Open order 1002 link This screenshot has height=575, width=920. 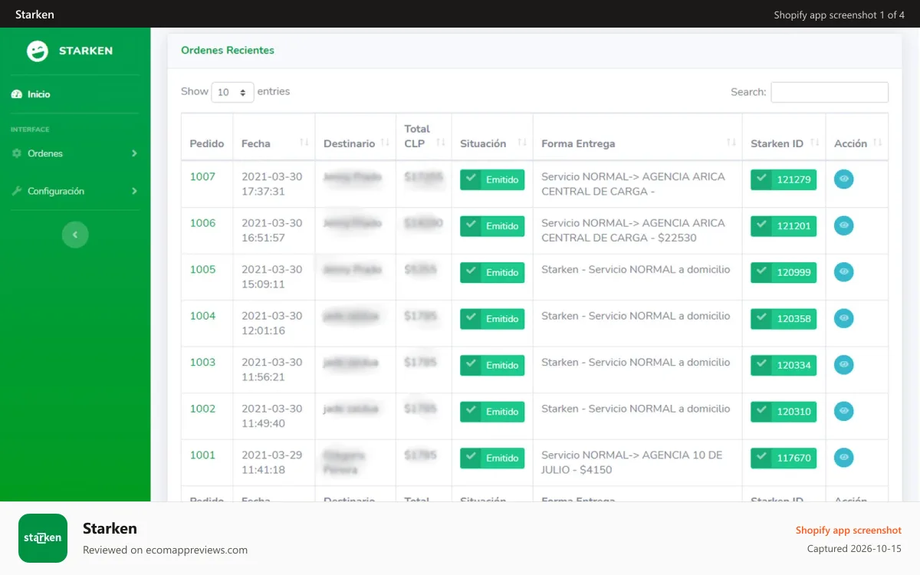click(x=202, y=409)
